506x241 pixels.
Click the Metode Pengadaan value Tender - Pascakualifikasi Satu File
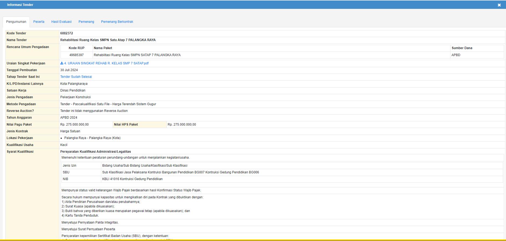[108, 104]
